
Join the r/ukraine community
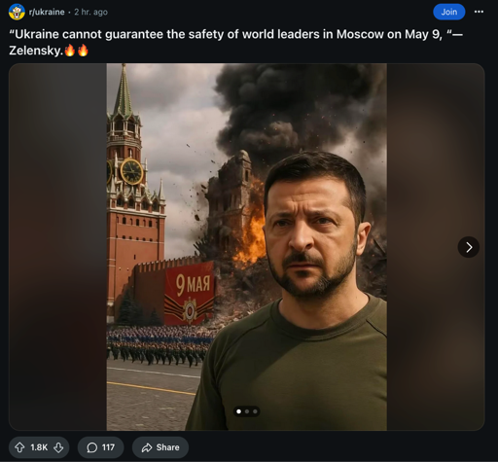point(449,12)
